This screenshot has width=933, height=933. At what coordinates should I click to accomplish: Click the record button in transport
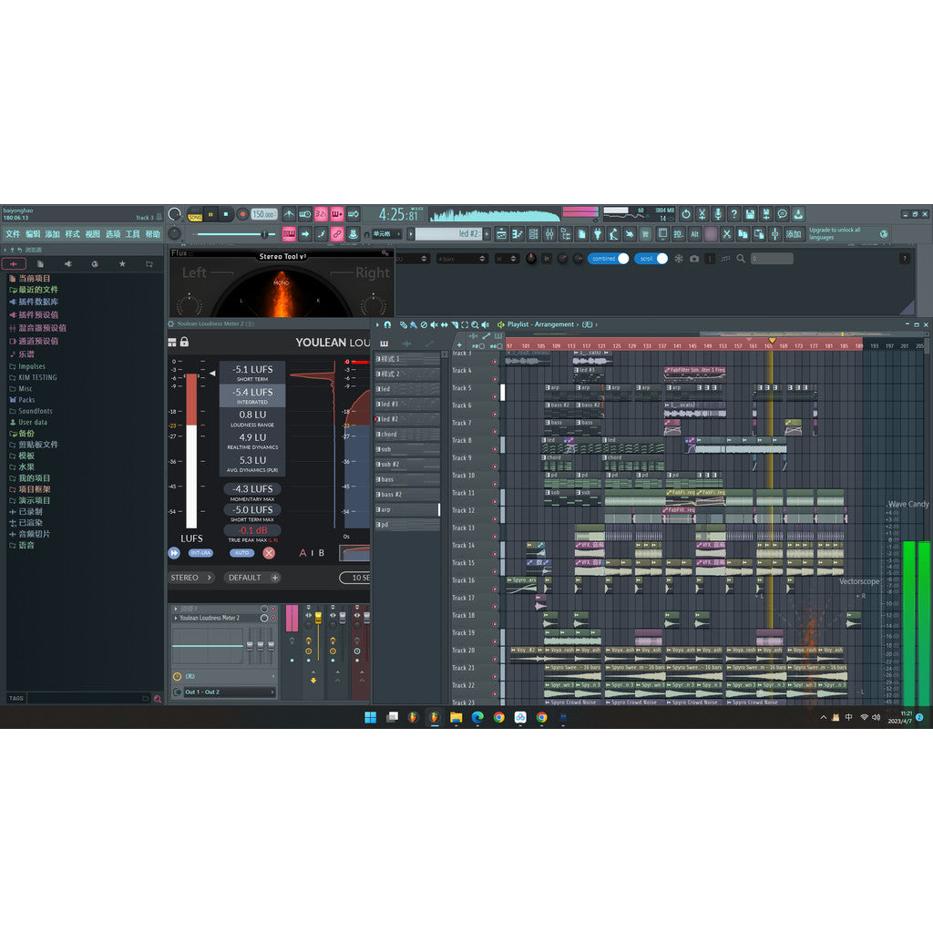pyautogui.click(x=242, y=214)
